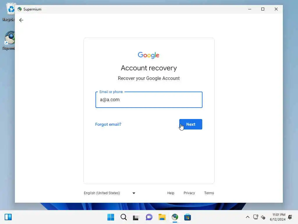Image resolution: width=298 pixels, height=224 pixels.
Task: Click the Next button
Action: click(x=191, y=124)
